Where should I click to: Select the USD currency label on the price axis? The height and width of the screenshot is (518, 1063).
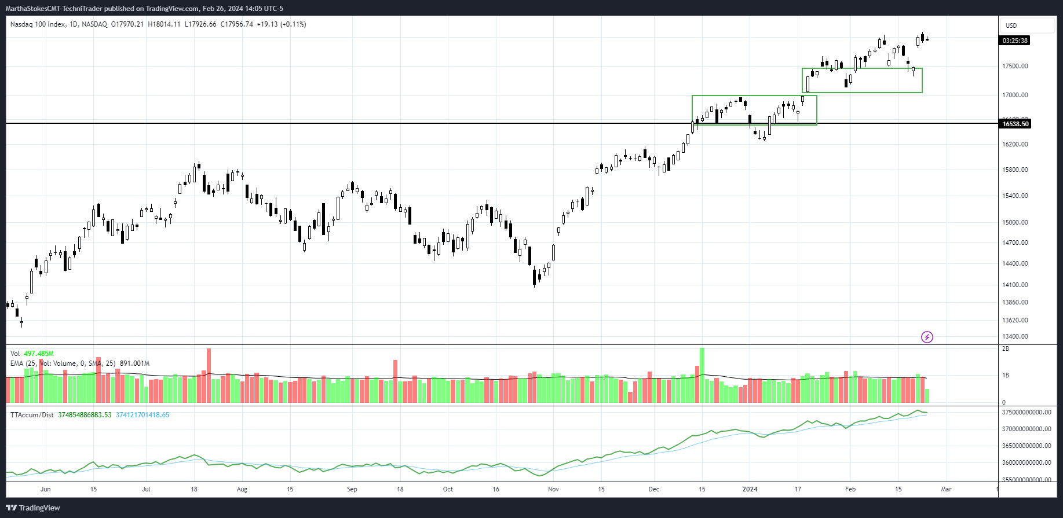coord(1011,25)
